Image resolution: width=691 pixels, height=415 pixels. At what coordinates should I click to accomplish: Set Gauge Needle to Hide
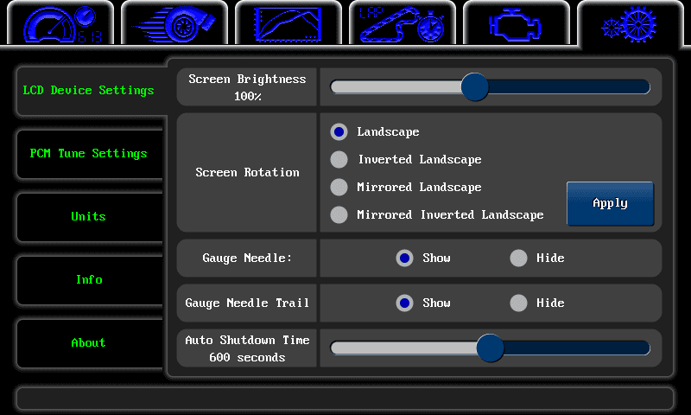tap(518, 258)
